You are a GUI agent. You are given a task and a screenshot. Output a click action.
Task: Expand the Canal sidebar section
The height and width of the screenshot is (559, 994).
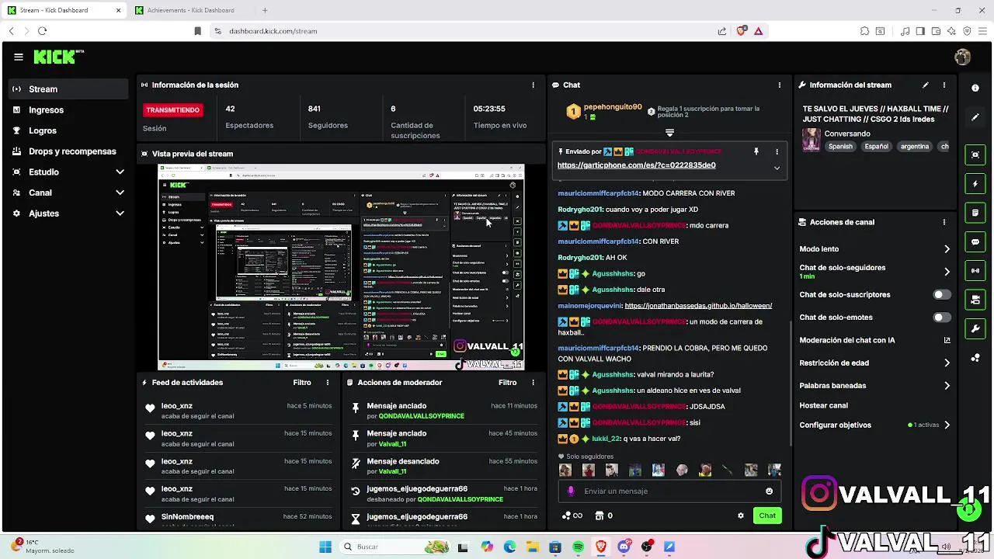(120, 193)
